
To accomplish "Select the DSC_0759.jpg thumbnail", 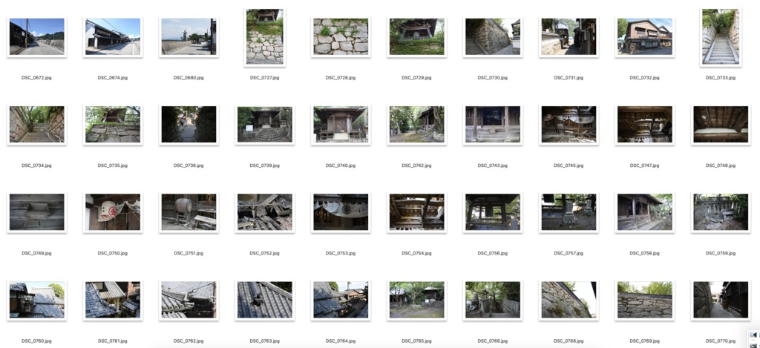I will [721, 212].
